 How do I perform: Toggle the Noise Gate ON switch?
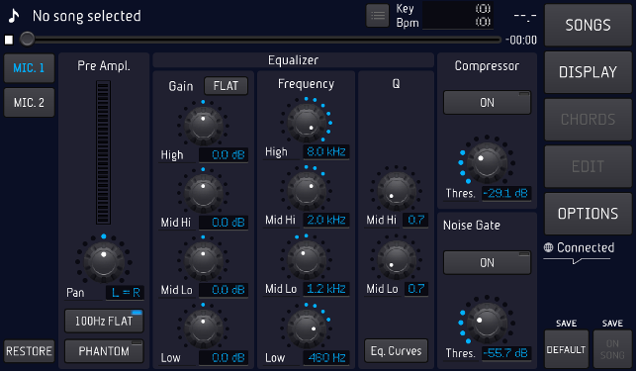click(487, 262)
